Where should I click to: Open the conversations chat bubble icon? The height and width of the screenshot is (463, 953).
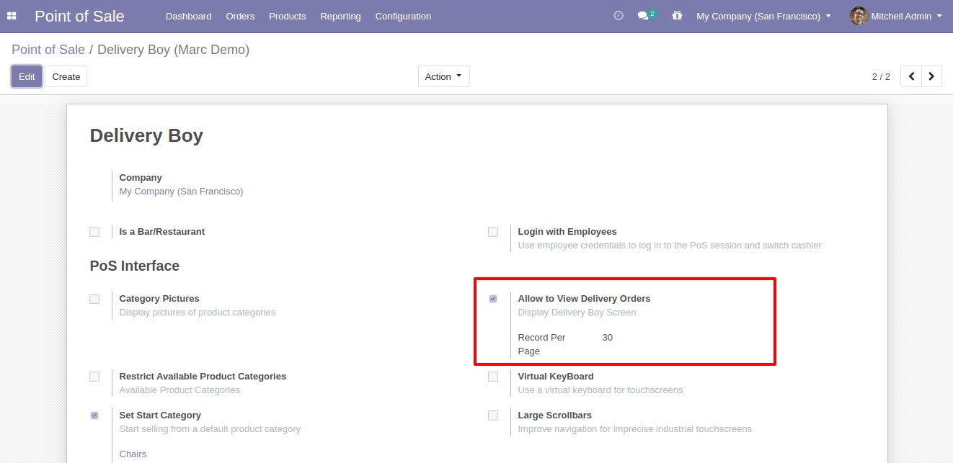tap(643, 16)
